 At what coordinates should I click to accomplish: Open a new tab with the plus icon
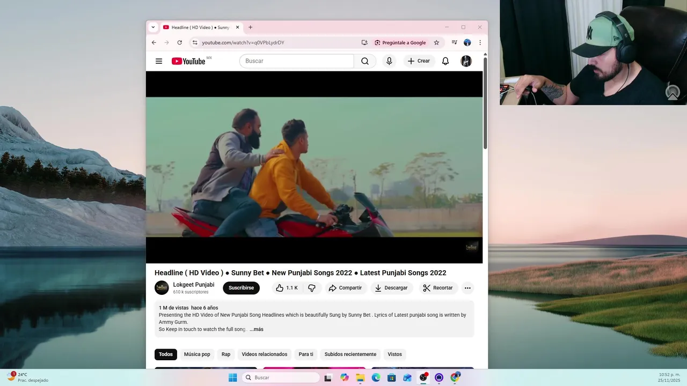[250, 27]
